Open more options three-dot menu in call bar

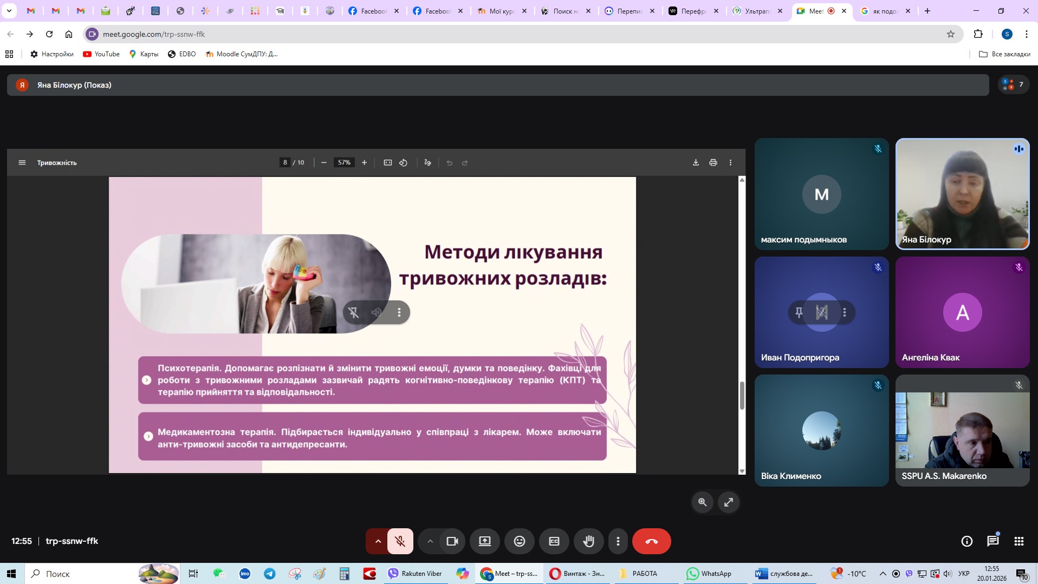[618, 541]
